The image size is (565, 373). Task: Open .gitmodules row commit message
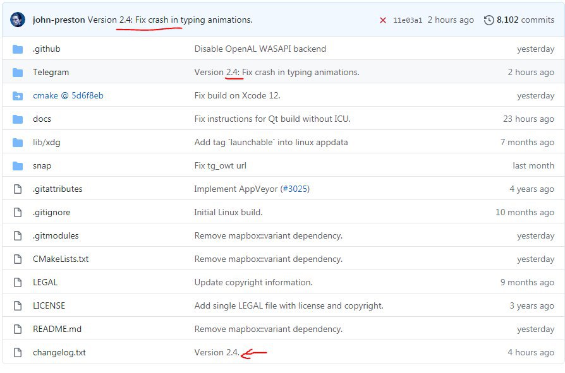pos(269,236)
